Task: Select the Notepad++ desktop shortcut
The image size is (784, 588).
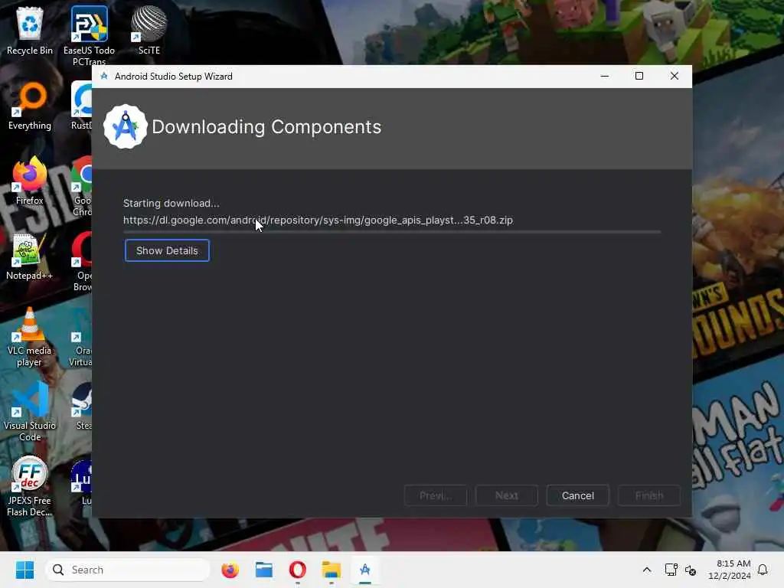Action: [x=30, y=256]
